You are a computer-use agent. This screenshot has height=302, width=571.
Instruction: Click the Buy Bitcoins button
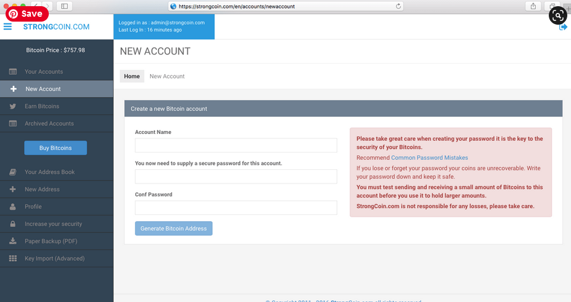tap(56, 148)
